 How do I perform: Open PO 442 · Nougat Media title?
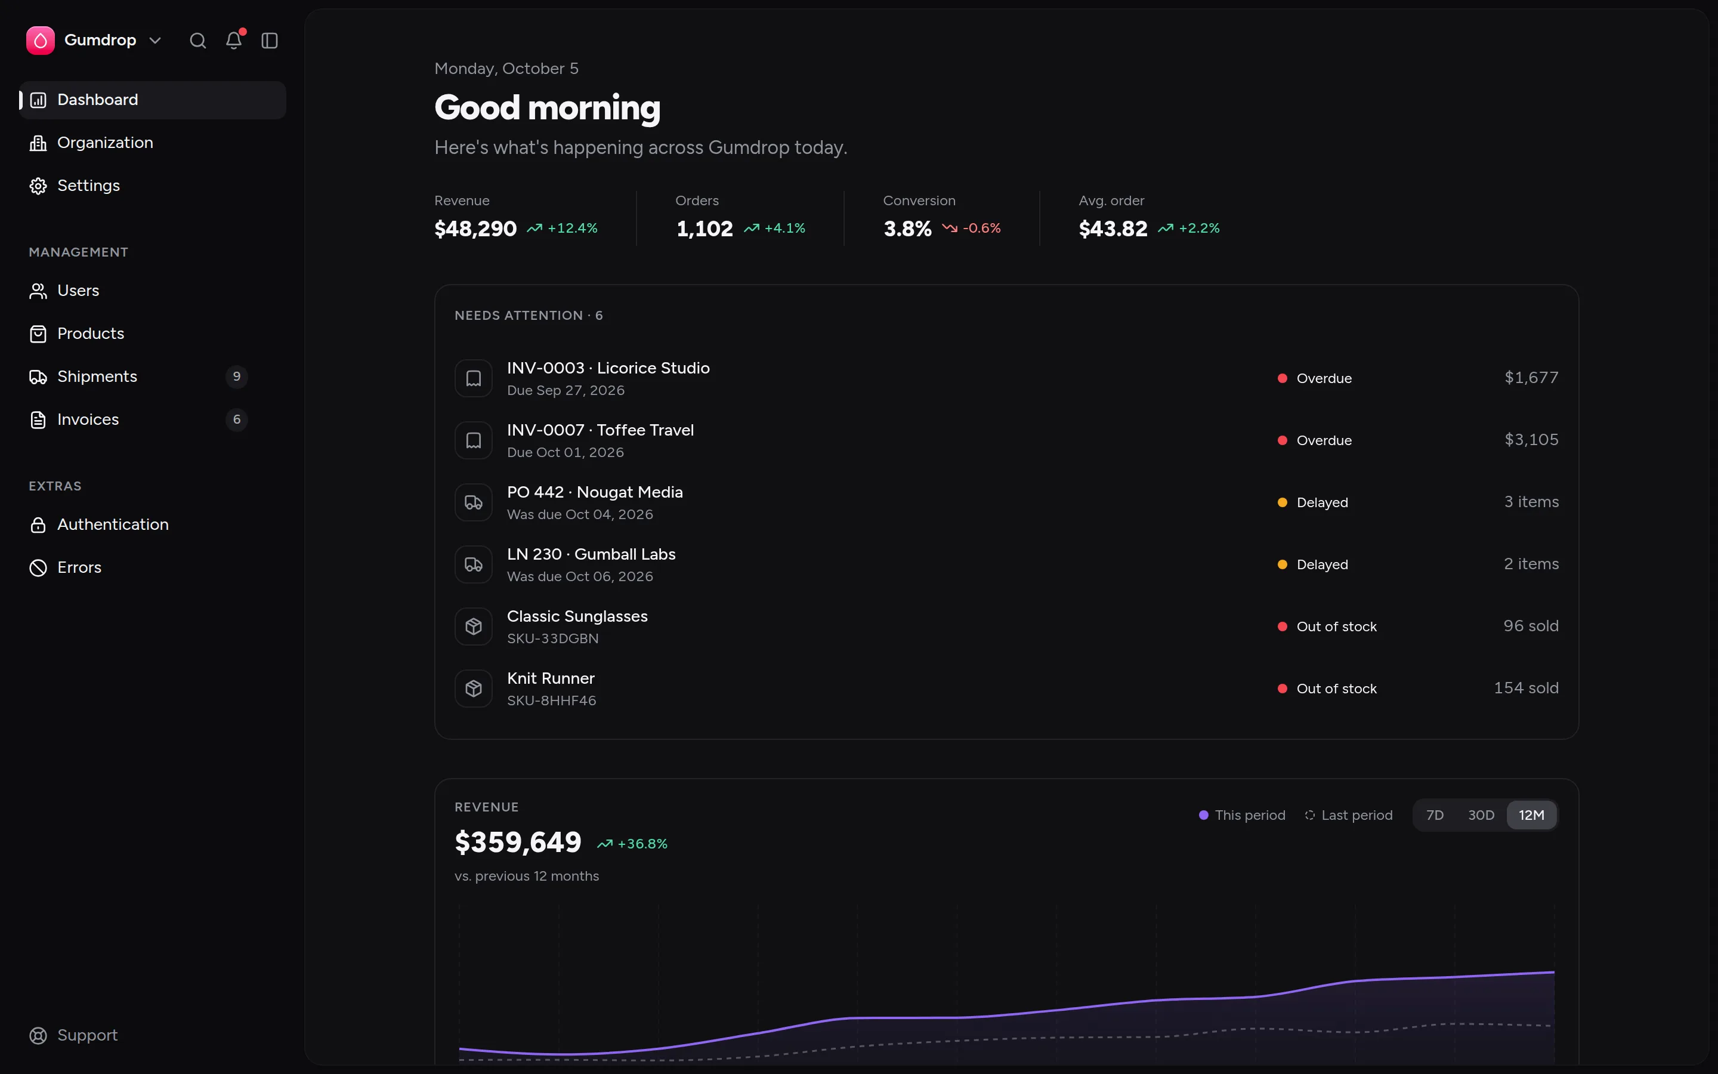595,492
